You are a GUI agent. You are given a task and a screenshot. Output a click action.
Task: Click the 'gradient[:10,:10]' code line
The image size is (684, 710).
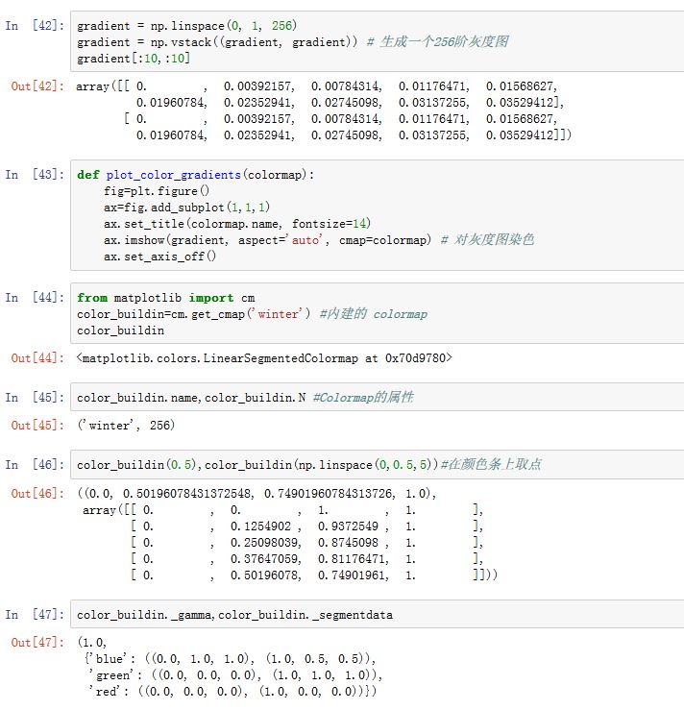tap(134, 59)
